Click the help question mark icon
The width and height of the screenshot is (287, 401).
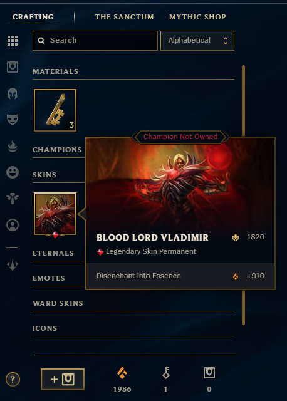(x=13, y=379)
